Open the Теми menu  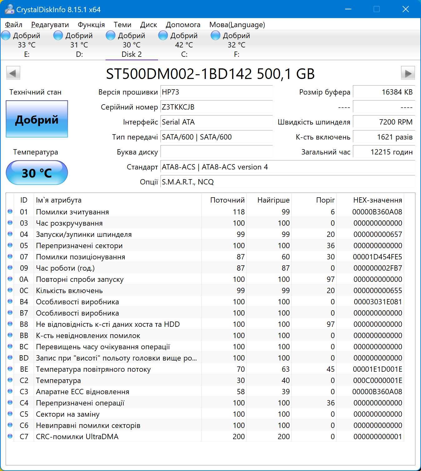(x=122, y=25)
